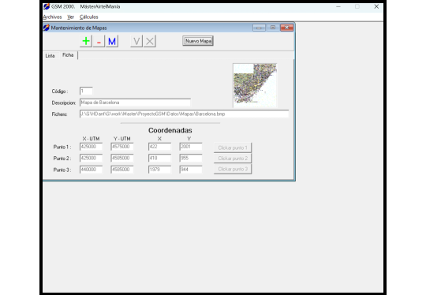This screenshot has width=426, height=295.
Task: Click the Clickar punto 3 button
Action: point(233,169)
